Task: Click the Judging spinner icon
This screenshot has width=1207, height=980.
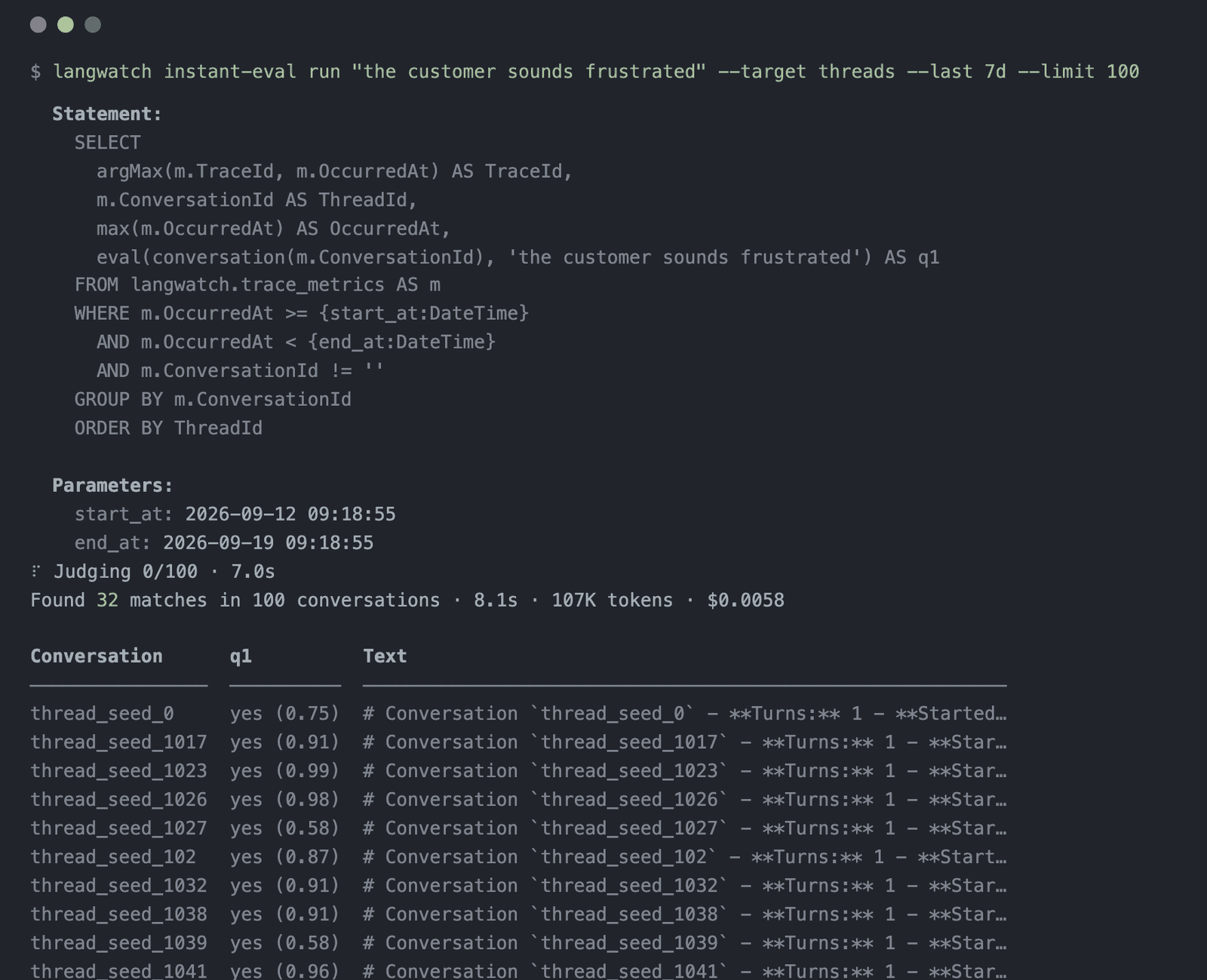Action: pos(35,571)
